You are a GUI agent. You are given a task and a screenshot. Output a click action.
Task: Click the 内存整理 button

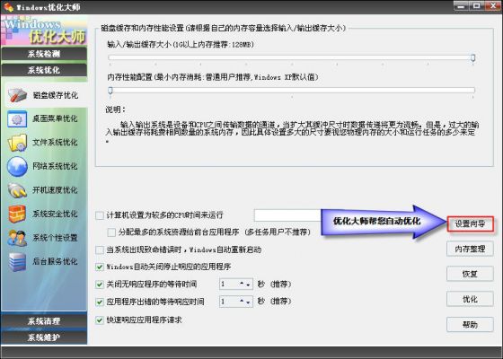point(470,249)
